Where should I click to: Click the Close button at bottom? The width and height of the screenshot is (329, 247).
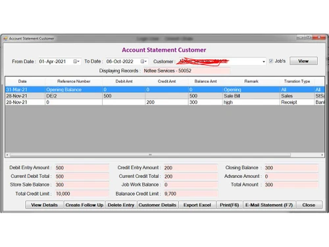[309, 205]
